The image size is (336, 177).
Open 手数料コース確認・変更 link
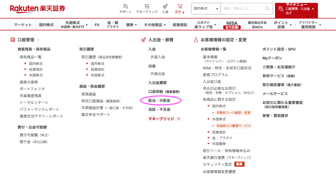(x=234, y=113)
